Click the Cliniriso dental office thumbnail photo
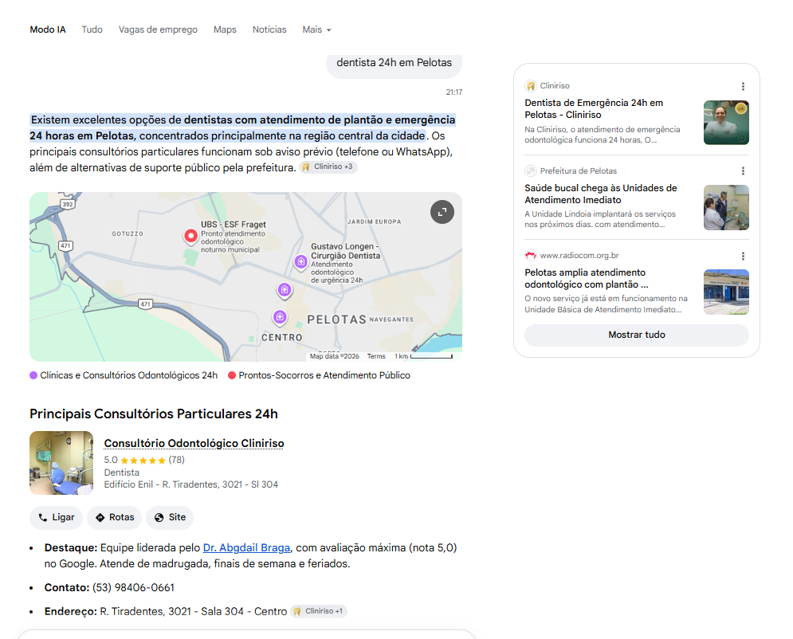Image resolution: width=793 pixels, height=639 pixels. point(61,463)
